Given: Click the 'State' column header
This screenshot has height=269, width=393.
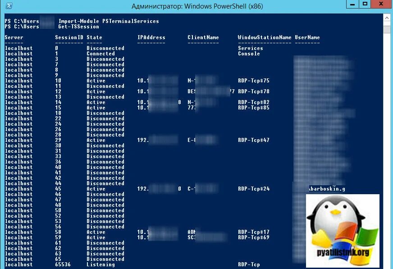Looking at the screenshot, I should tap(94, 37).
